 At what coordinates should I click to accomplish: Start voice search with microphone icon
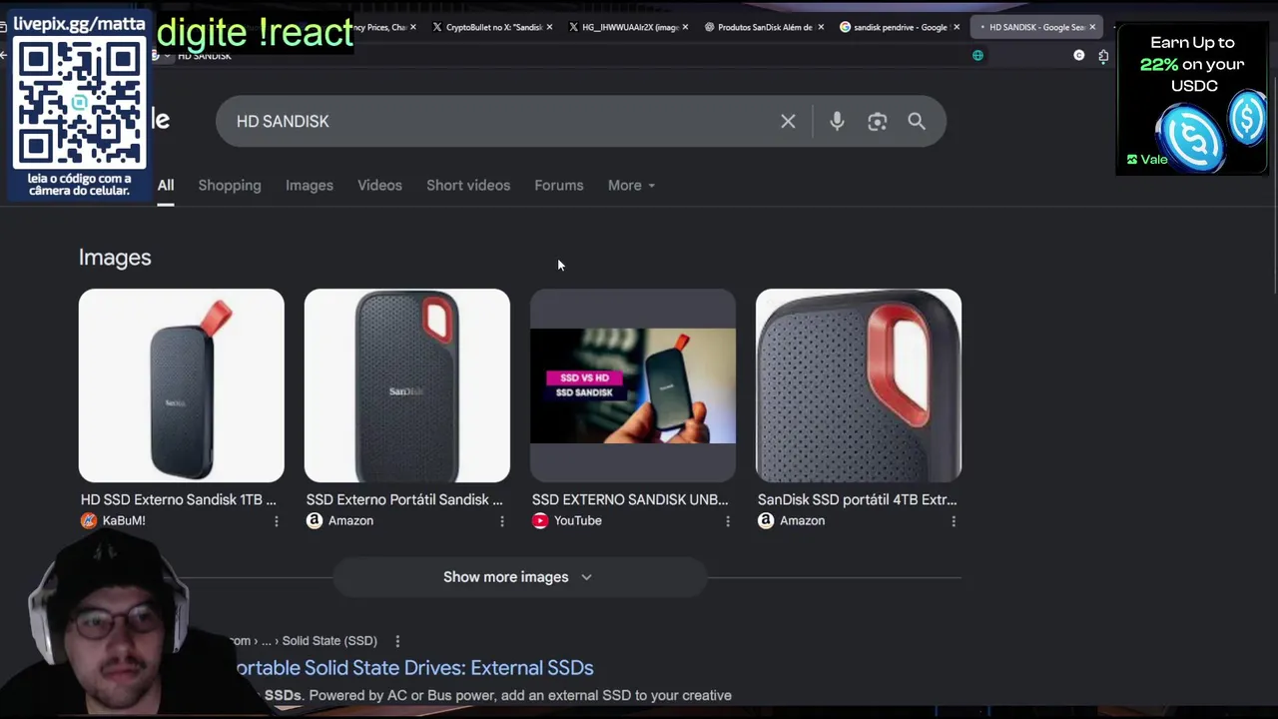click(837, 121)
